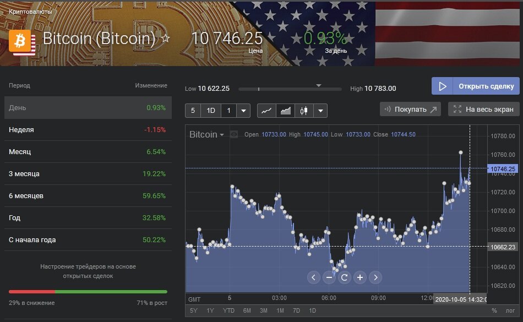Click the Low–High price range slider
Screen dimensions: 523x322
(289, 89)
